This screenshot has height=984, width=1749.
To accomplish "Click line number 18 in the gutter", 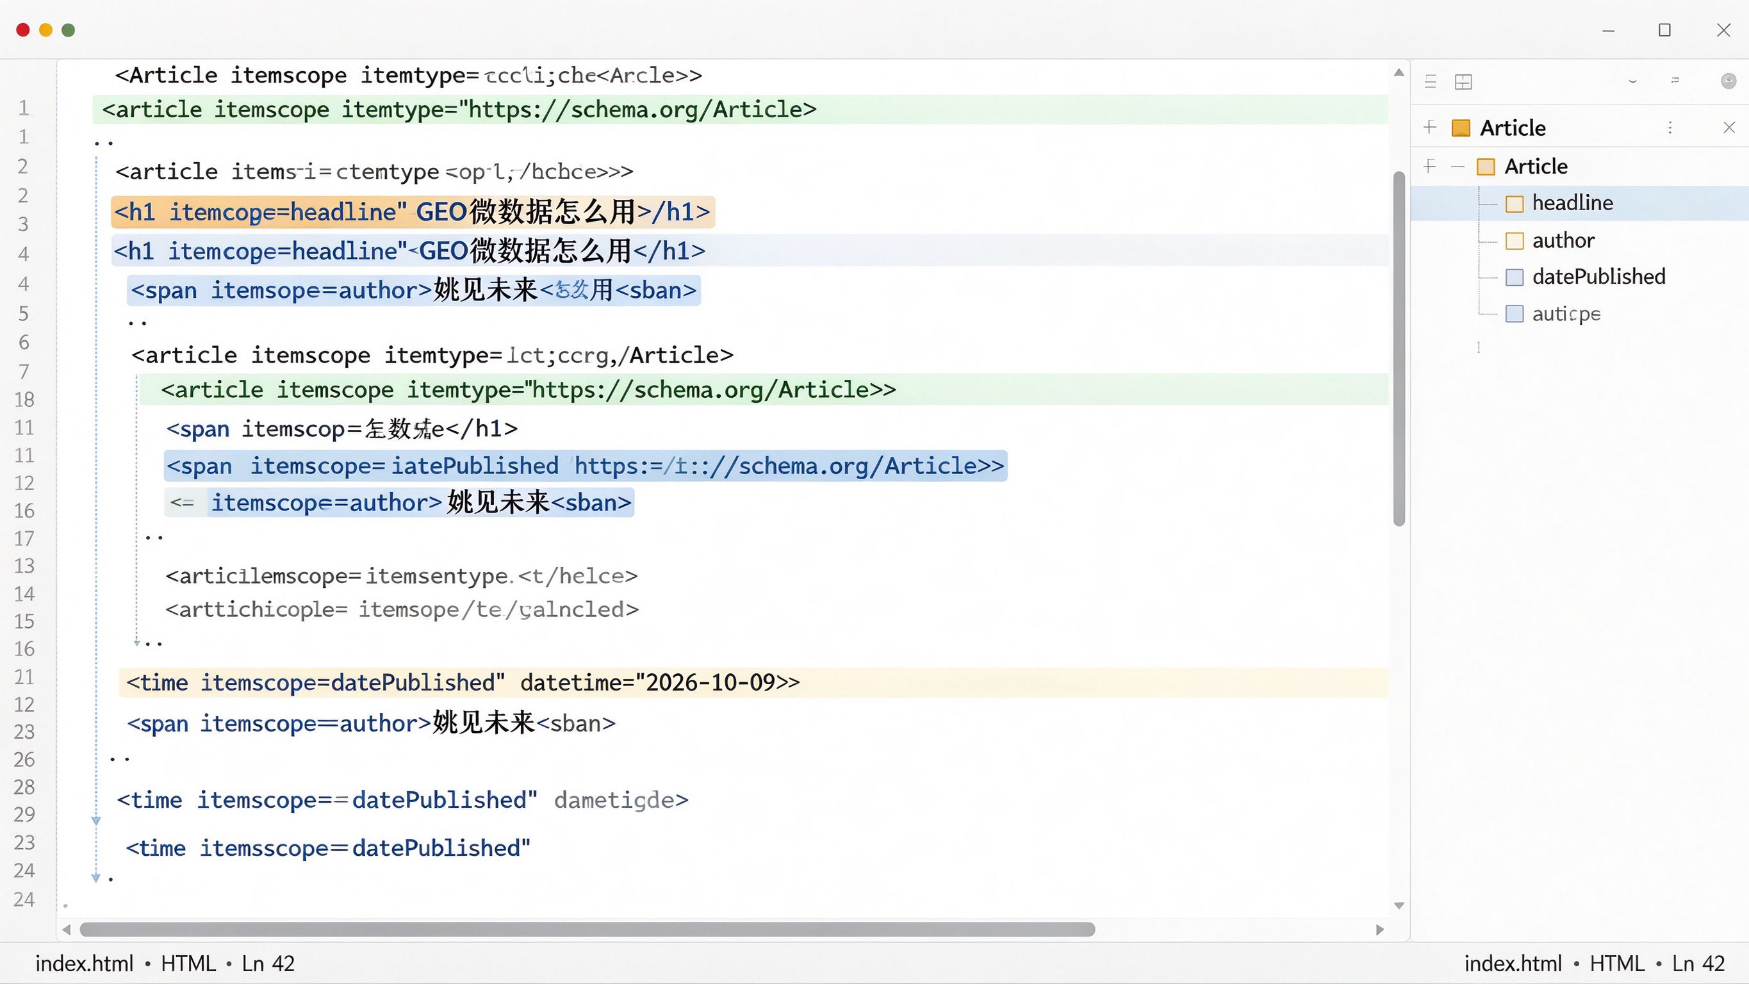I will [24, 399].
